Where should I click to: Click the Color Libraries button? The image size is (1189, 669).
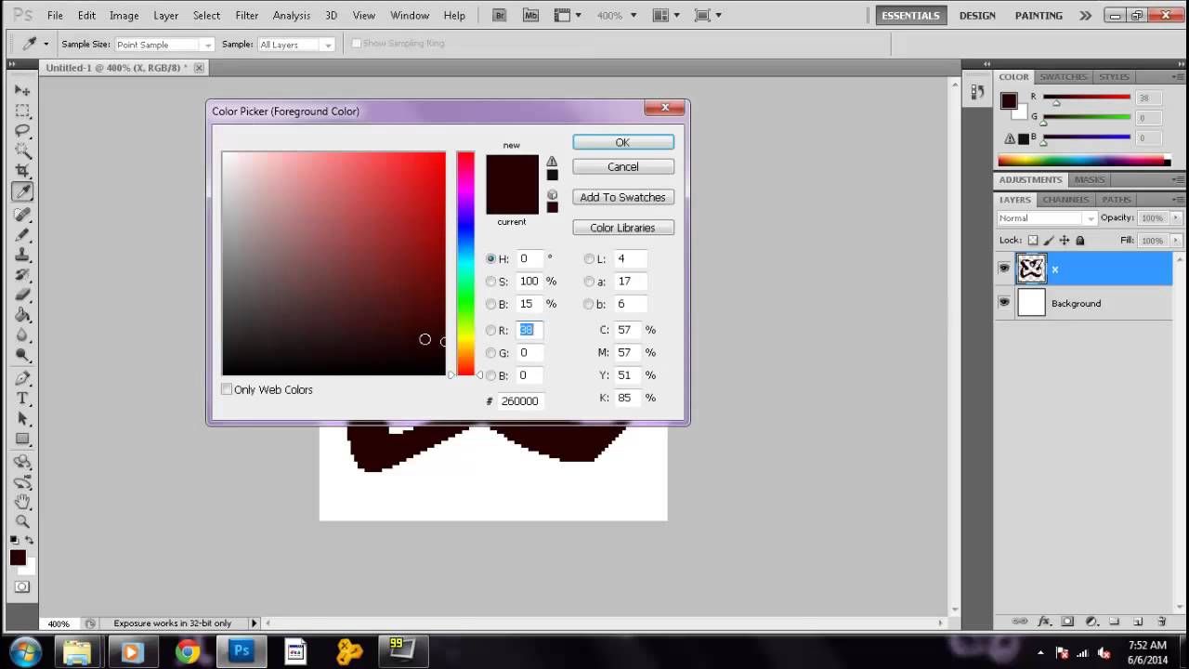click(622, 228)
